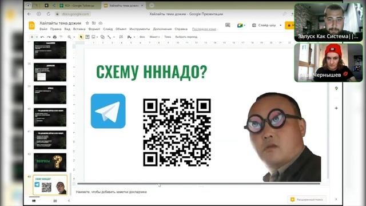Open a new browser tab
The image size is (366, 206).
click(152, 5)
